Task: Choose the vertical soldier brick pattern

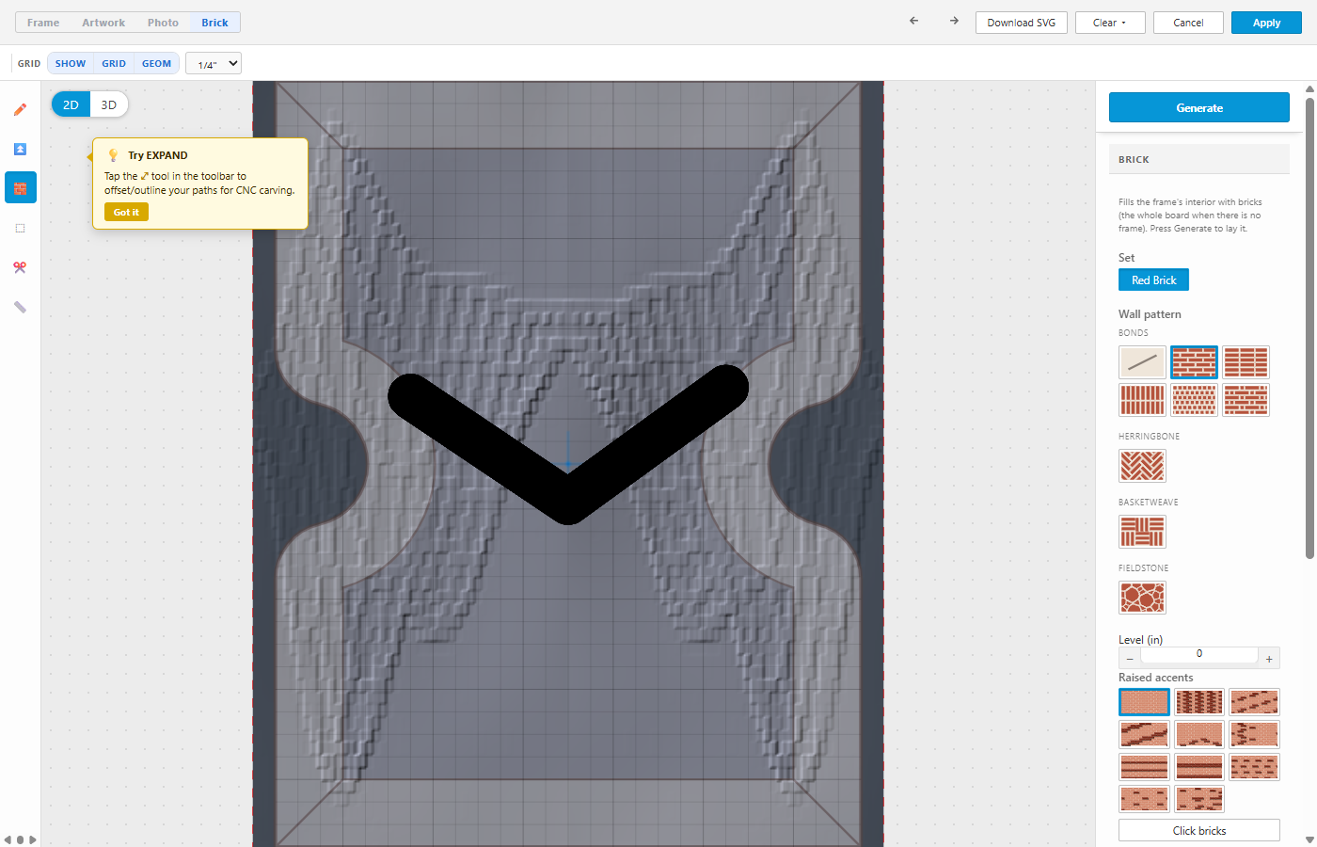Action: click(x=1142, y=400)
